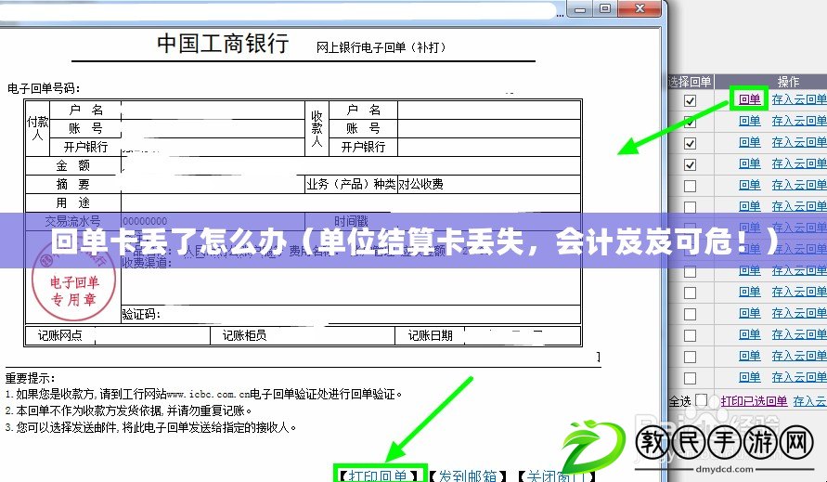Screen dimensions: 827x482
Task: Click the 记账日期 cell
Action: [430, 335]
